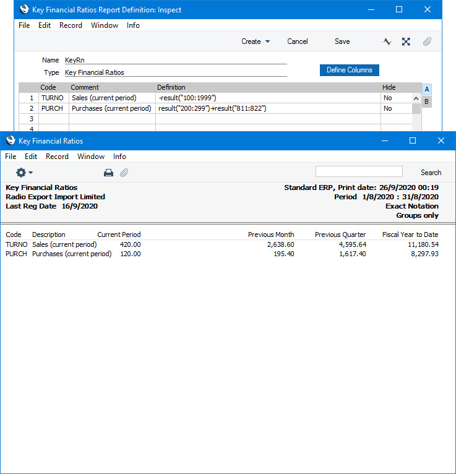Click 11,180.54 fiscal year to date value
456x474 pixels.
tap(423, 244)
